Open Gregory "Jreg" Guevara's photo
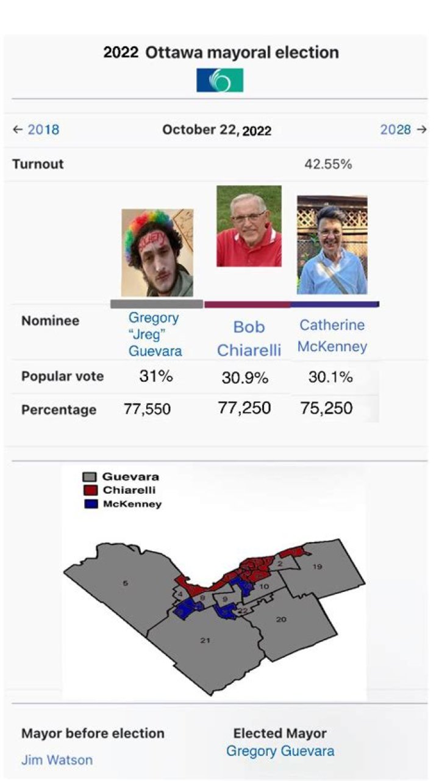This screenshot has width=439, height=781. (x=157, y=253)
